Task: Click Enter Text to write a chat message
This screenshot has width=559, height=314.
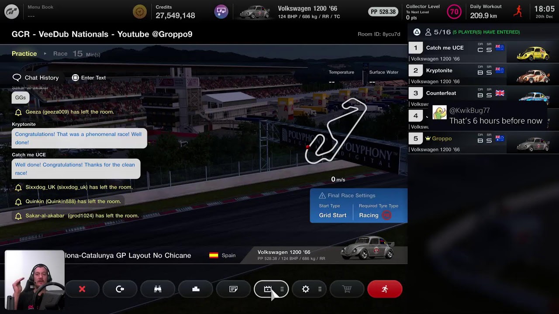Action: (89, 78)
